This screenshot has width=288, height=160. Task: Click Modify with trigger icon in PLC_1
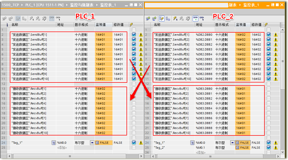[x=38, y=18]
